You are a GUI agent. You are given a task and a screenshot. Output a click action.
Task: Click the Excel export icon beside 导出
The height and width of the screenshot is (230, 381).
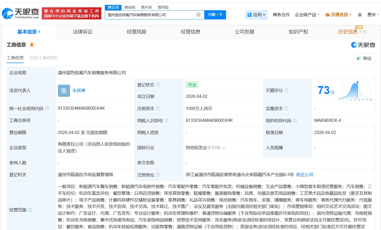[359, 58]
